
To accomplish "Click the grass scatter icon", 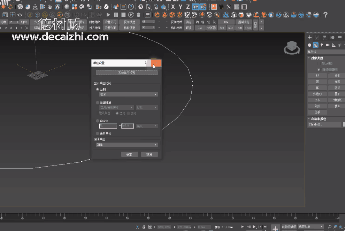I will pos(50,7).
